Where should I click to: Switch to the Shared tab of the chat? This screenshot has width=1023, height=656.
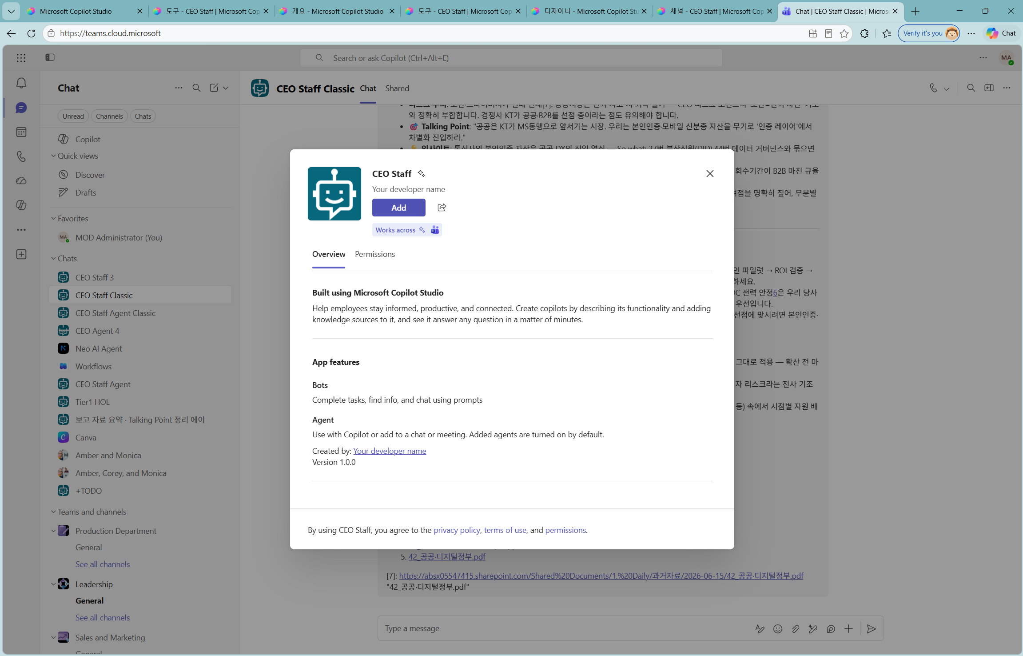[397, 88]
